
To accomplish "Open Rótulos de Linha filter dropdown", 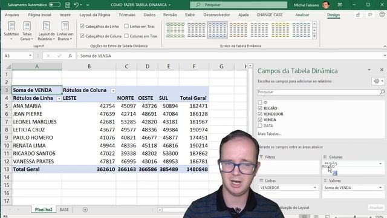I will [x=59, y=99].
